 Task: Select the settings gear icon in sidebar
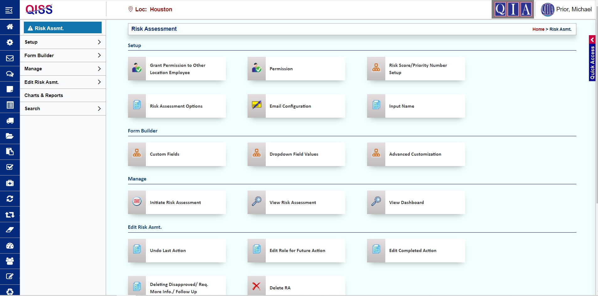pyautogui.click(x=9, y=42)
